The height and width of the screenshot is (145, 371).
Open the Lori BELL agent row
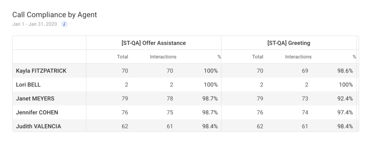coord(29,85)
